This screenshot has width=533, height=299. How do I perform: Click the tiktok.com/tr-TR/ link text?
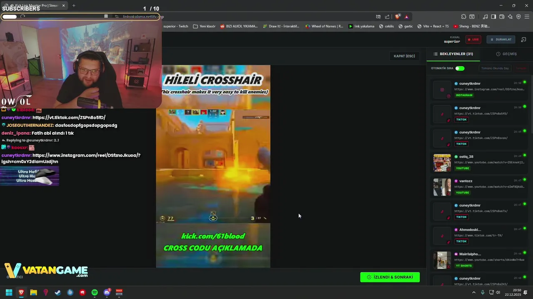click(478, 235)
